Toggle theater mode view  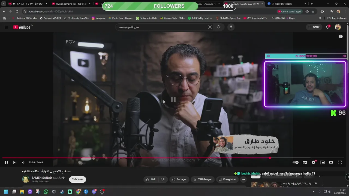(331, 163)
